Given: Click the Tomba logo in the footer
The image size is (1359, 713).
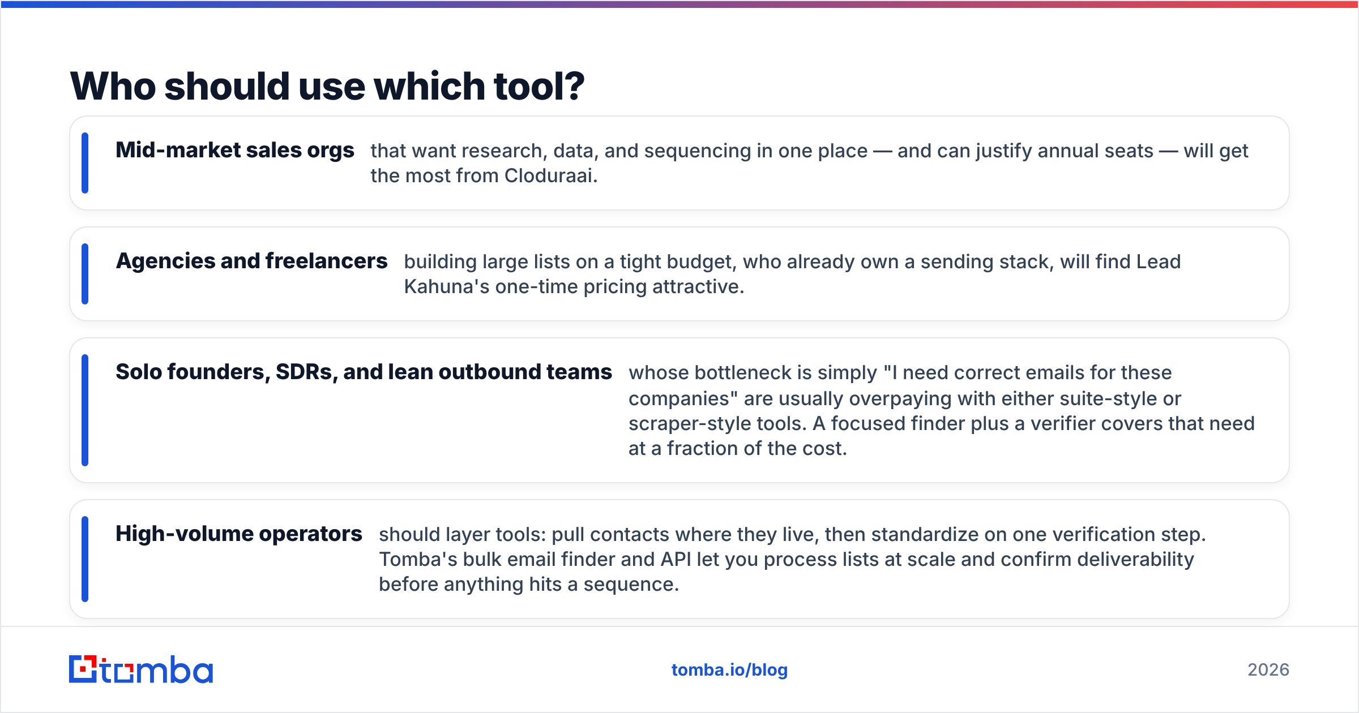Looking at the screenshot, I should 141,669.
